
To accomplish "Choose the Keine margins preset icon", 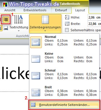I will [36, 59].
